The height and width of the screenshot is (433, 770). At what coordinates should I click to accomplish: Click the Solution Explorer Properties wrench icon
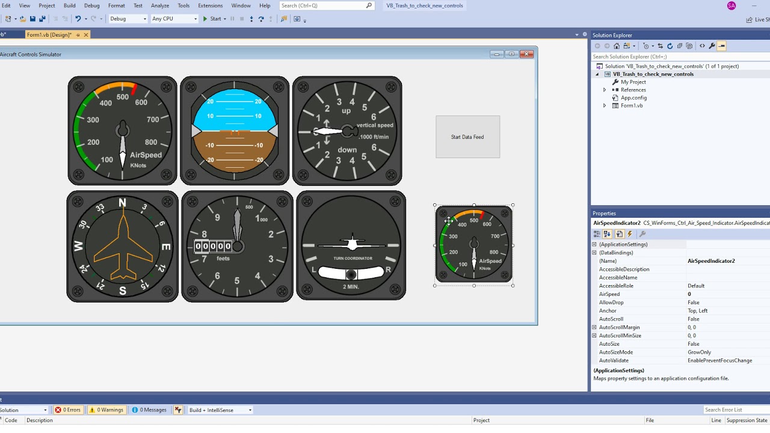point(712,46)
